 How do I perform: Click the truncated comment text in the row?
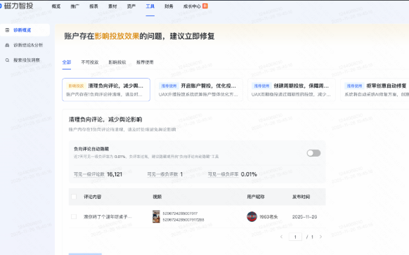108,216
